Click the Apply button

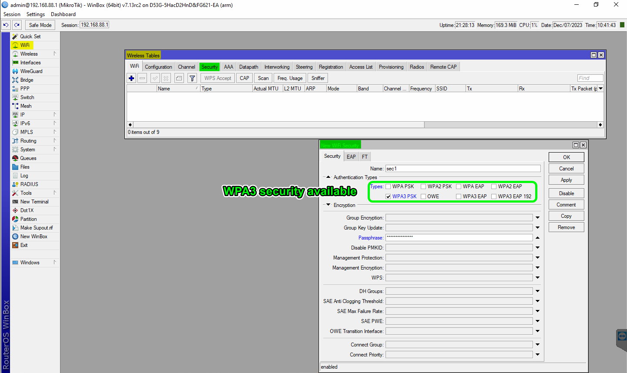tap(566, 180)
